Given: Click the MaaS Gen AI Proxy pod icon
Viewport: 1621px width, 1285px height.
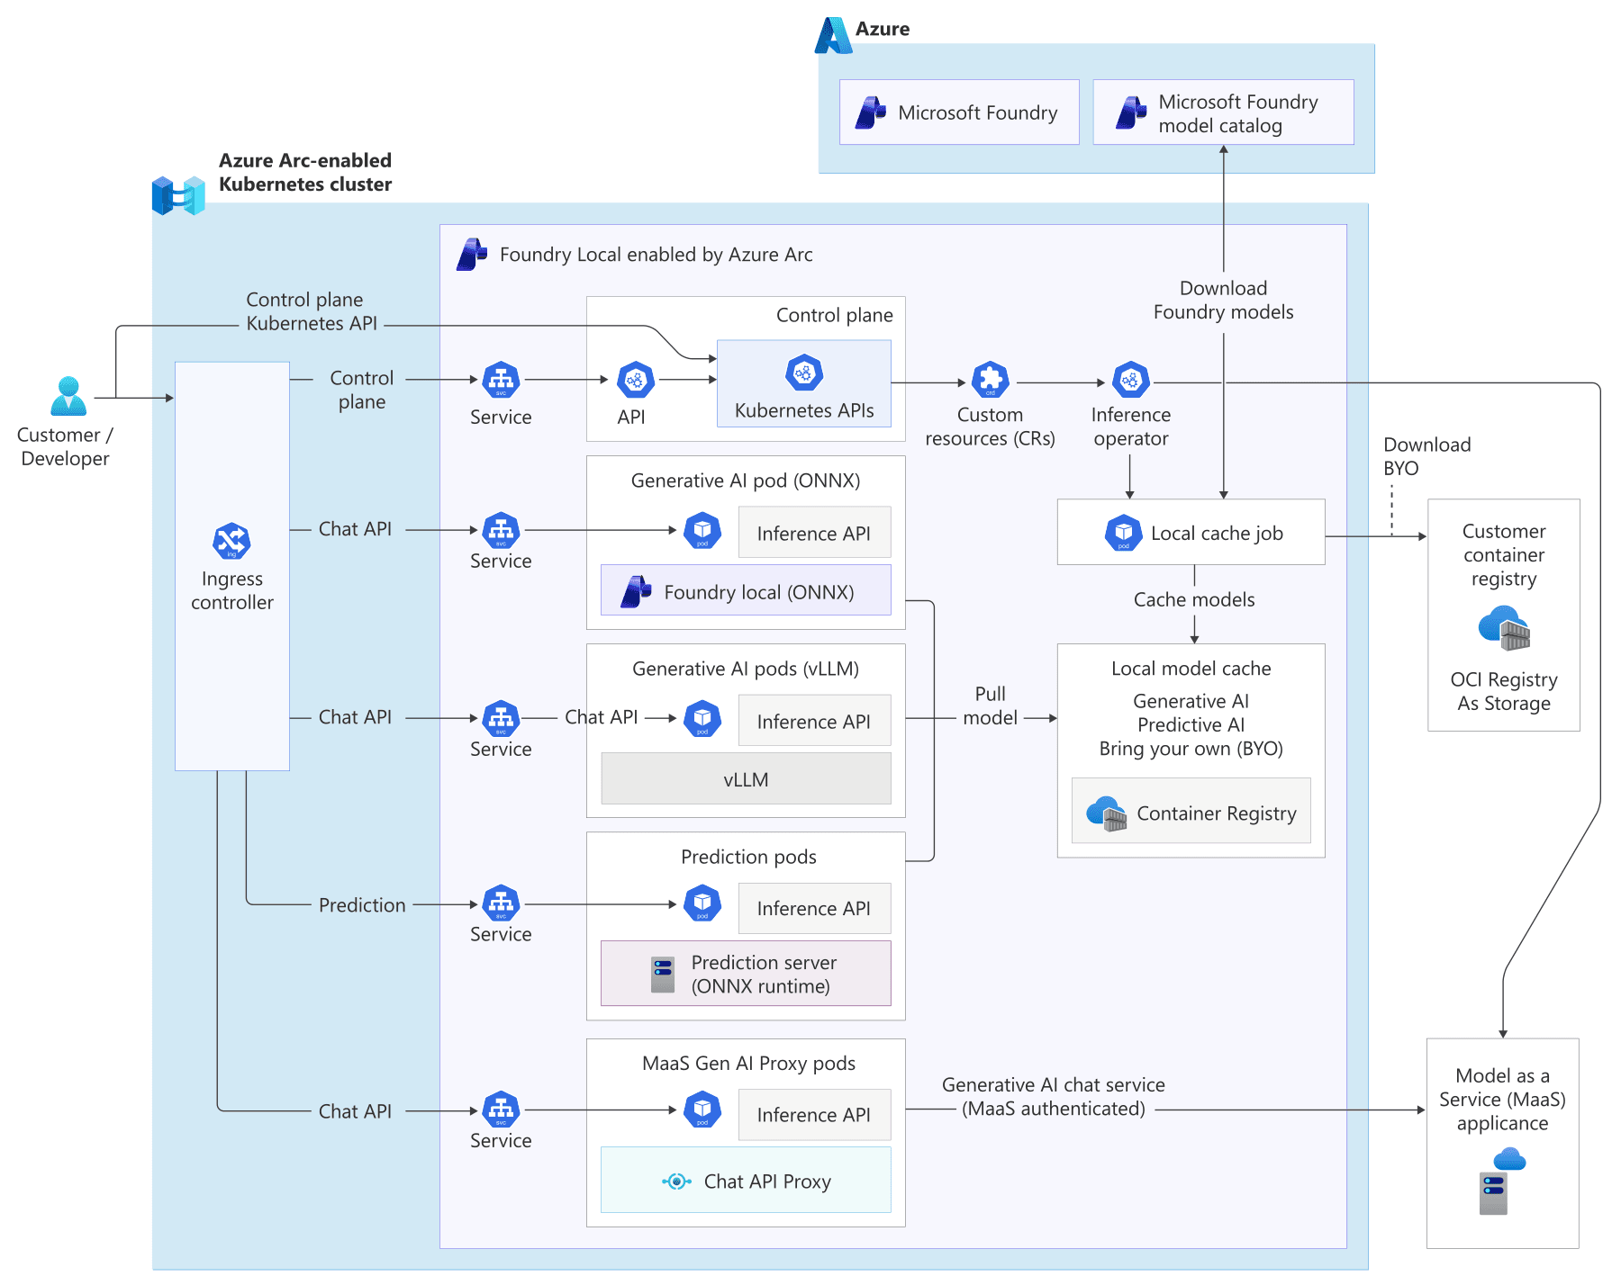Looking at the screenshot, I should 702,1110.
